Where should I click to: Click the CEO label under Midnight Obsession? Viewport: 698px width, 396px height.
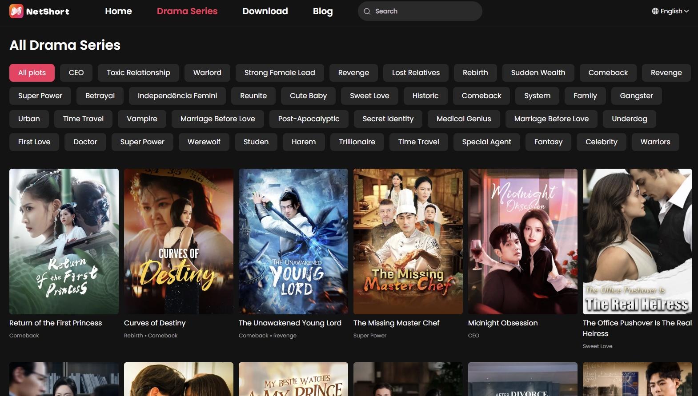click(x=474, y=336)
